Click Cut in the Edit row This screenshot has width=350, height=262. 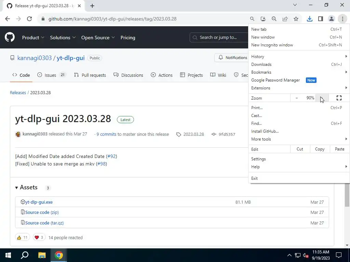coord(300,149)
